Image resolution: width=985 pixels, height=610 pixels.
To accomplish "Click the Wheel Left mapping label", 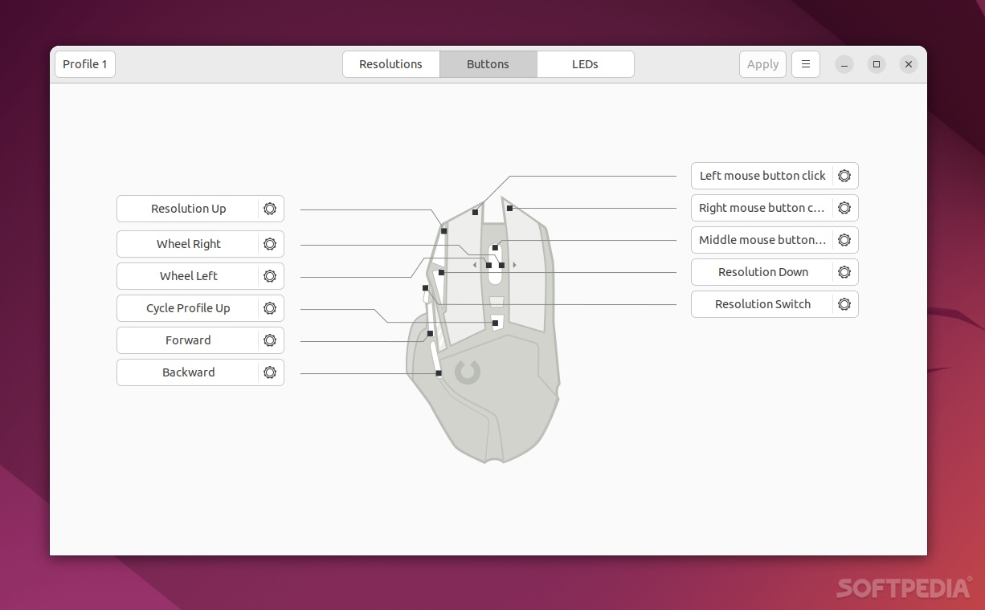I will click(x=188, y=276).
